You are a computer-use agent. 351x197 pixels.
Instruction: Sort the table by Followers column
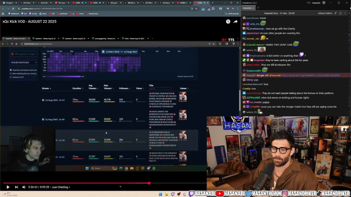coord(125,88)
